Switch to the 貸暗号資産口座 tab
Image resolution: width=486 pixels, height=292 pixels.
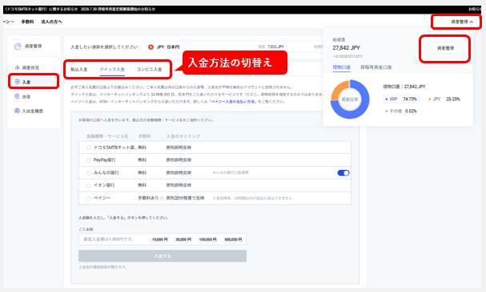coord(376,67)
